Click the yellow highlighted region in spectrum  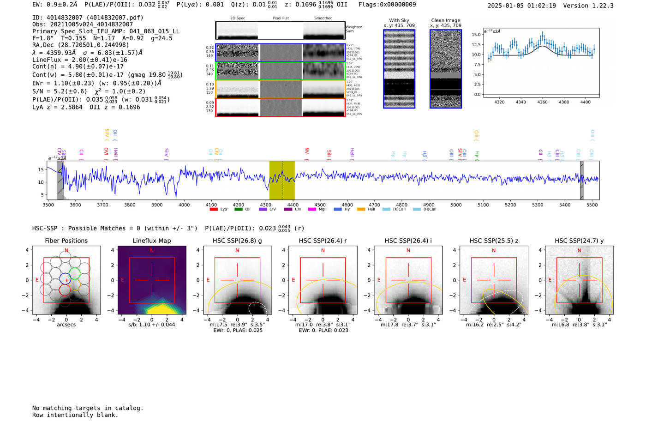coord(282,181)
